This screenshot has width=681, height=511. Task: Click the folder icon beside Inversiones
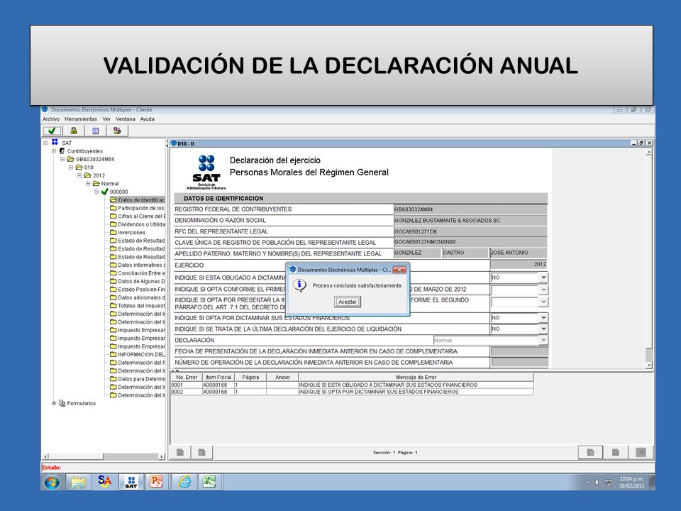click(113, 233)
